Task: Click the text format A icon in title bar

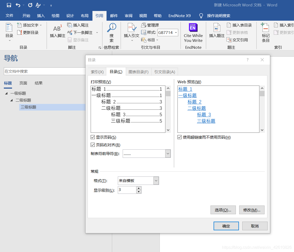Action: click(38, 5)
